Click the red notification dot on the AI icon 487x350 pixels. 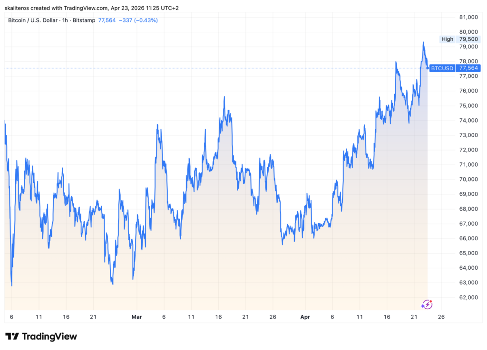(431, 301)
